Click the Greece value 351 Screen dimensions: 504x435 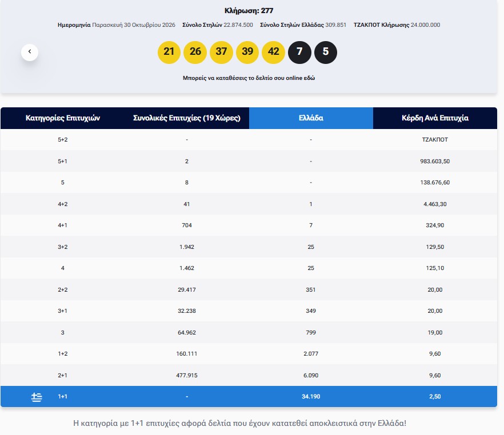click(x=311, y=289)
